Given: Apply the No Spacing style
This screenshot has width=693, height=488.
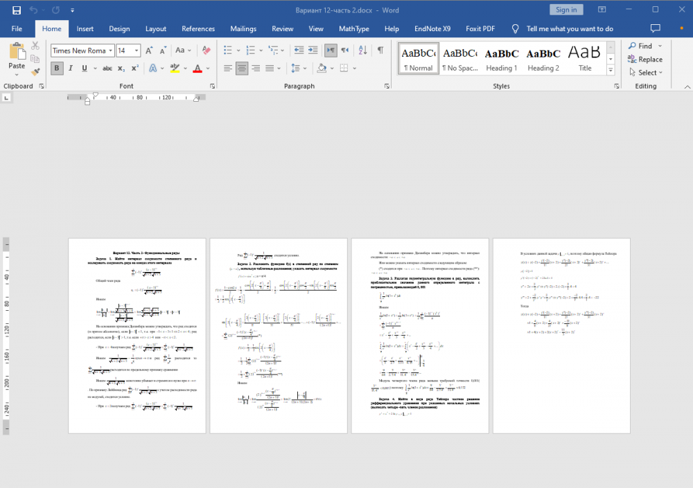Looking at the screenshot, I should (x=460, y=58).
